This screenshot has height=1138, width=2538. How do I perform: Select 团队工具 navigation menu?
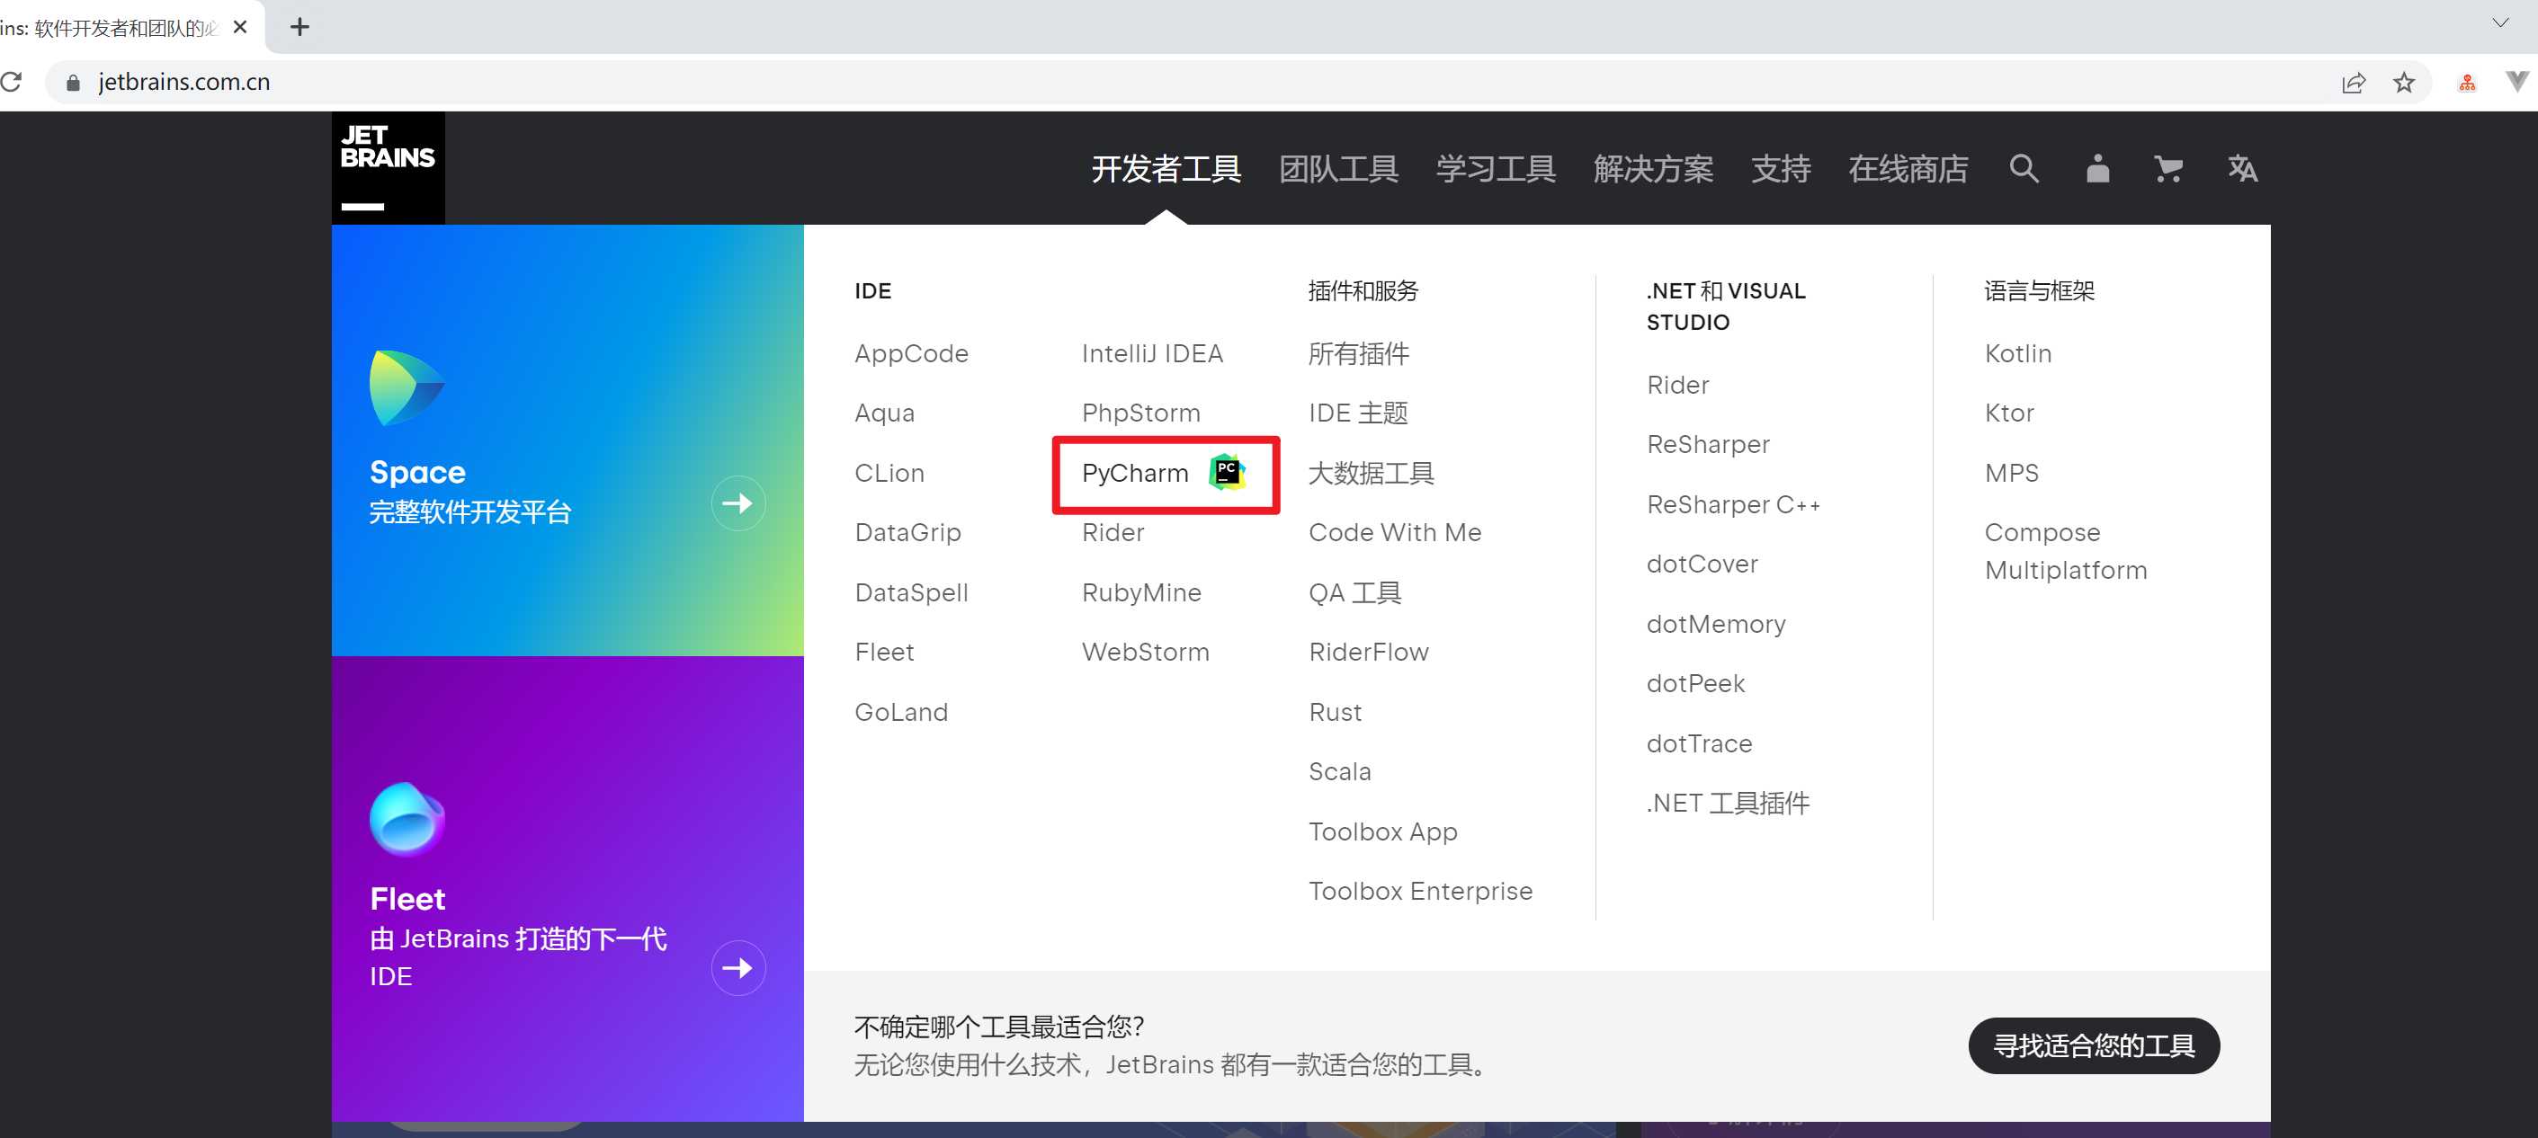pyautogui.click(x=1337, y=168)
